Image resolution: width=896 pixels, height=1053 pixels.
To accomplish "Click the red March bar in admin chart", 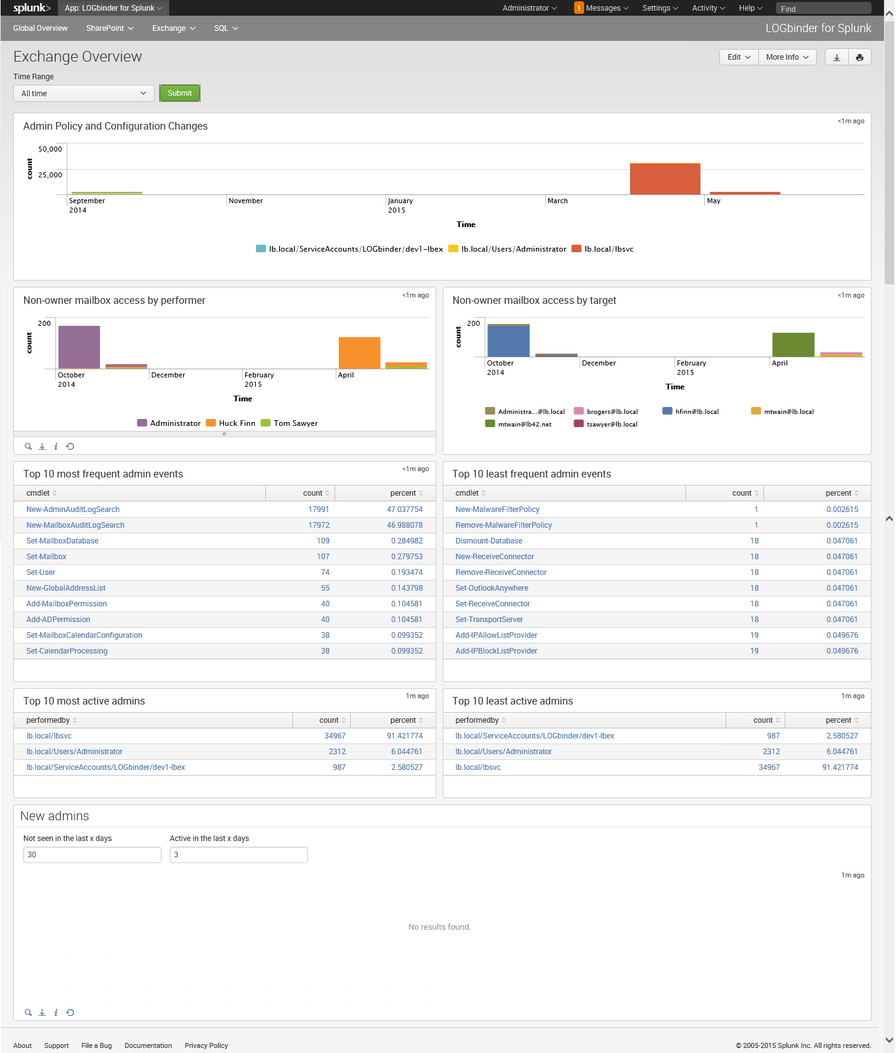I will click(665, 179).
